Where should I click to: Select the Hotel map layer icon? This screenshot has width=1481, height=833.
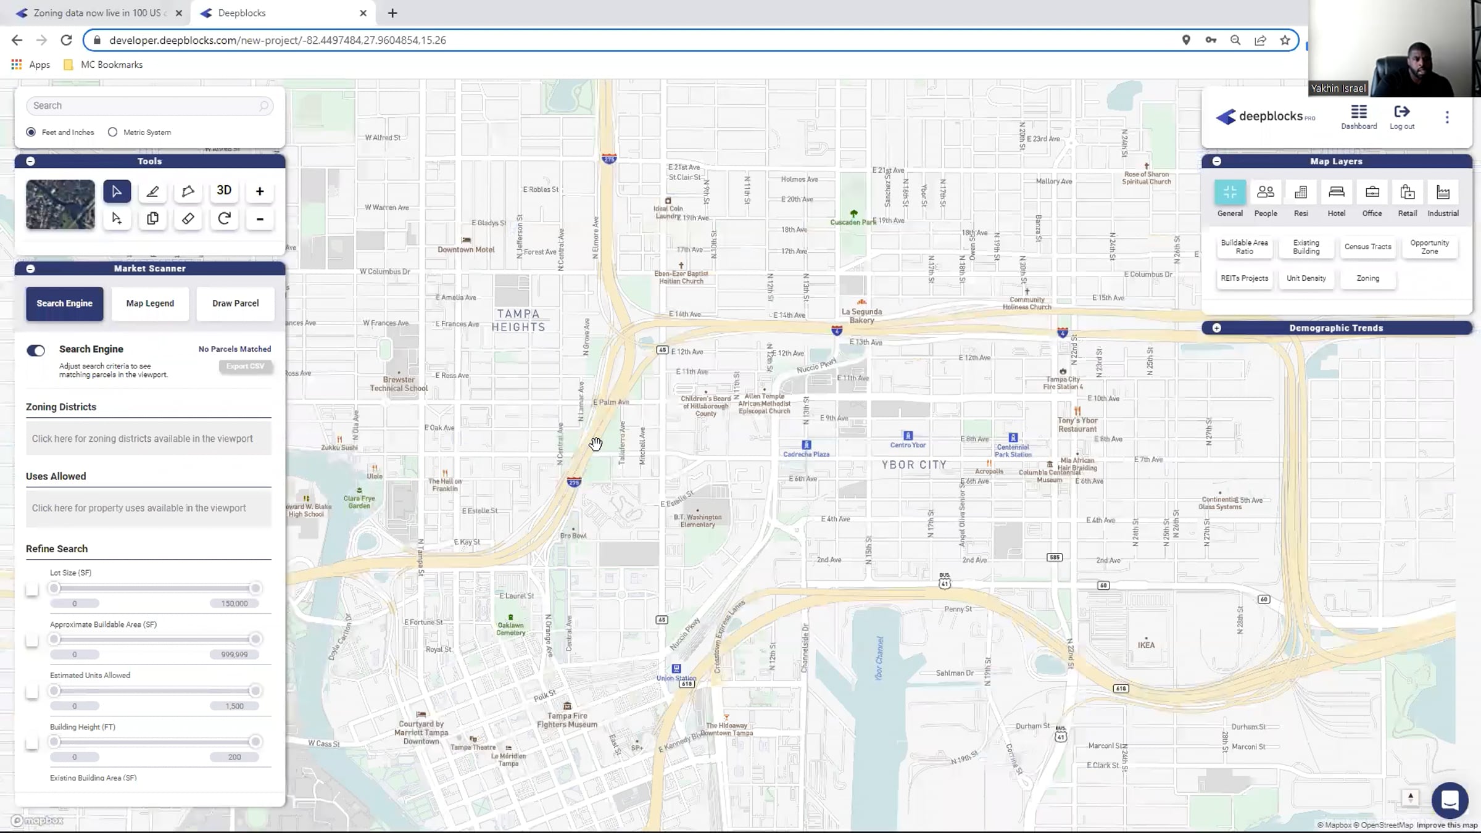[1336, 193]
